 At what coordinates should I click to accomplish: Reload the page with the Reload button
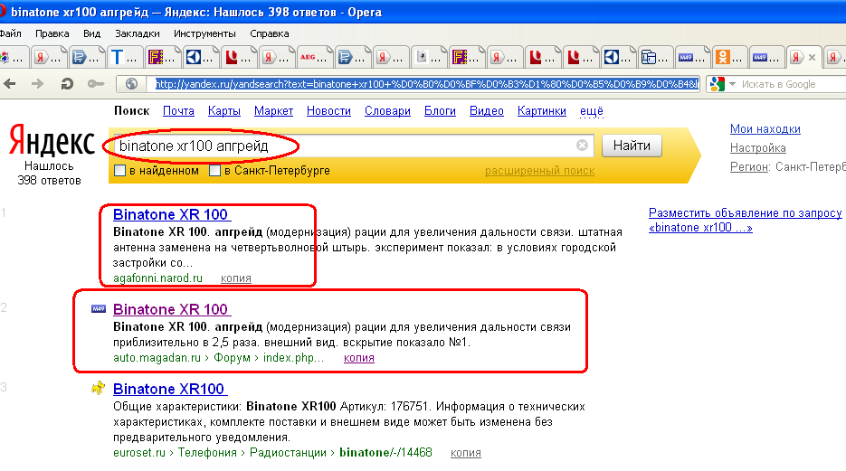[66, 84]
